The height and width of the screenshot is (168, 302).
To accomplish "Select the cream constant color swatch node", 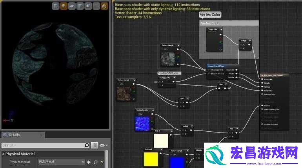I will (x=161, y=141).
